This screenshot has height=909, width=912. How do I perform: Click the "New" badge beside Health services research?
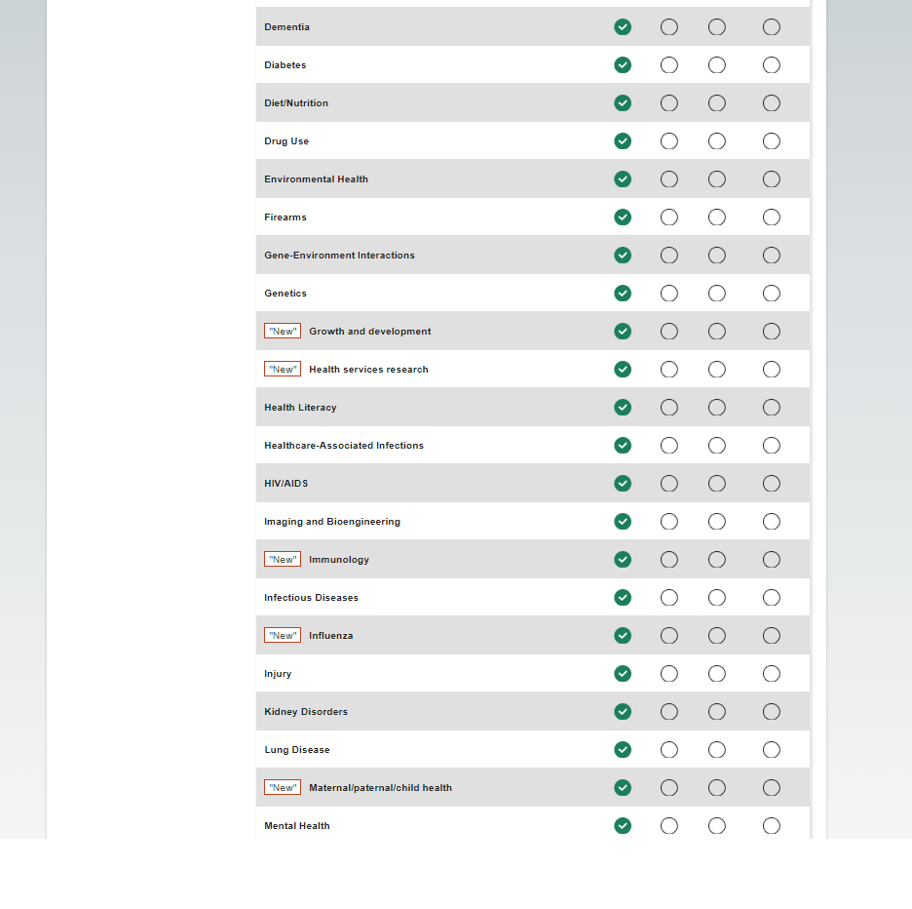pyautogui.click(x=283, y=370)
